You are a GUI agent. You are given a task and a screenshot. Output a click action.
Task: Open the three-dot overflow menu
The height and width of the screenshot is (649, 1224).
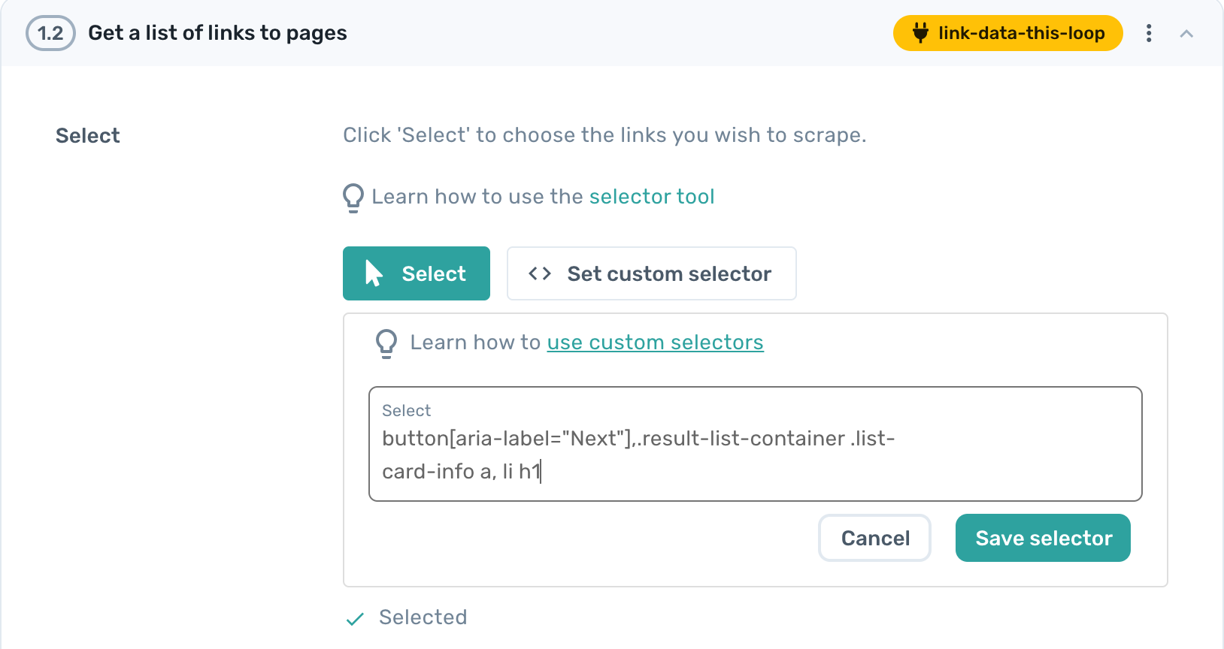click(1149, 33)
